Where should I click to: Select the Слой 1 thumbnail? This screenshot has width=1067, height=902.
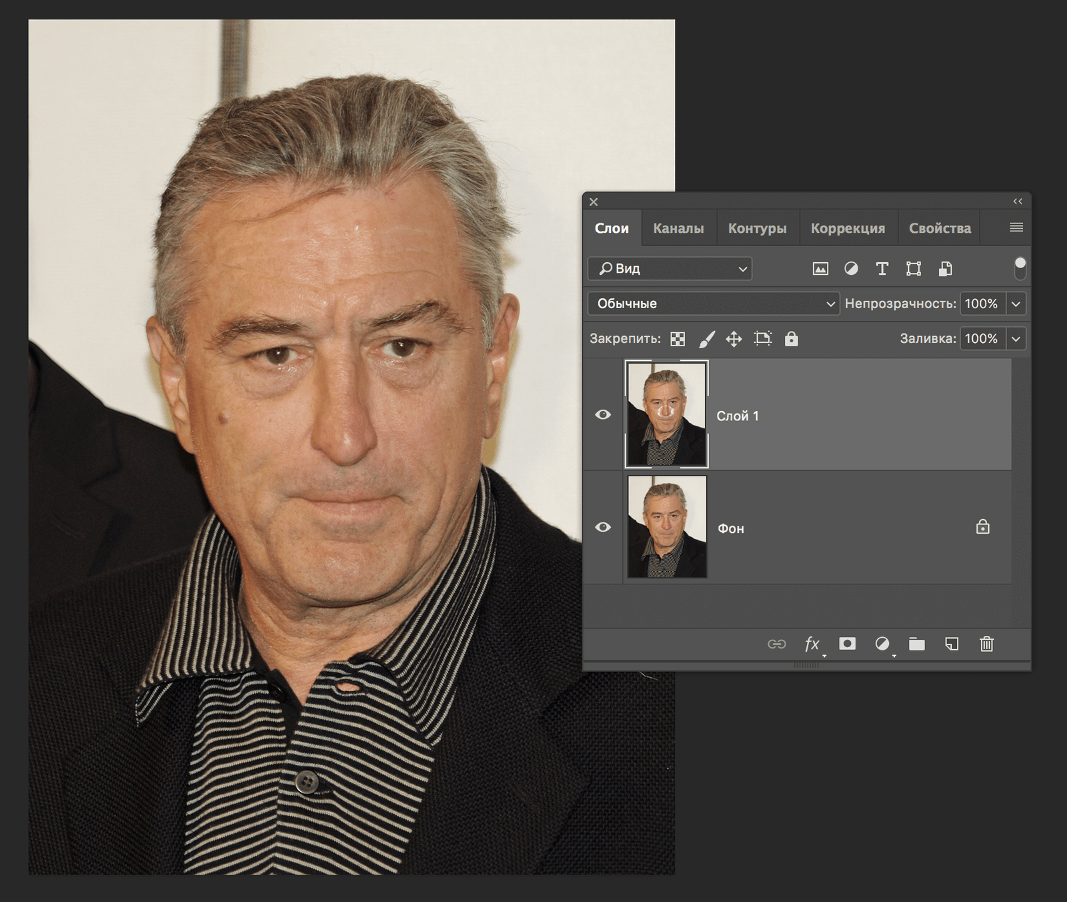click(666, 414)
